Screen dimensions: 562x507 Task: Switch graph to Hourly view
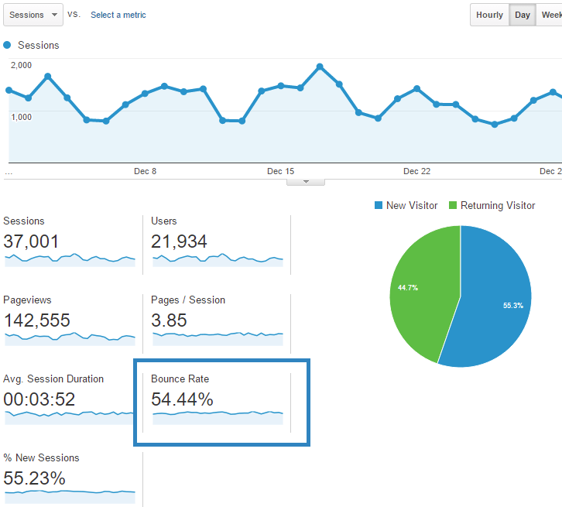coord(489,15)
